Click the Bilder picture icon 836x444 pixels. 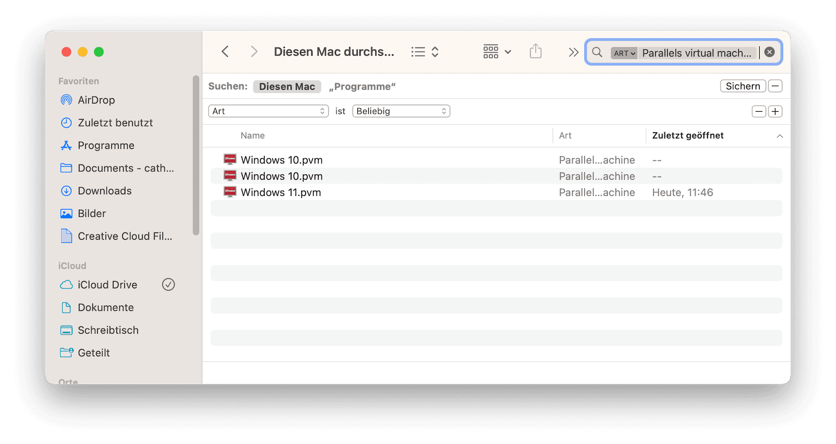tap(66, 214)
